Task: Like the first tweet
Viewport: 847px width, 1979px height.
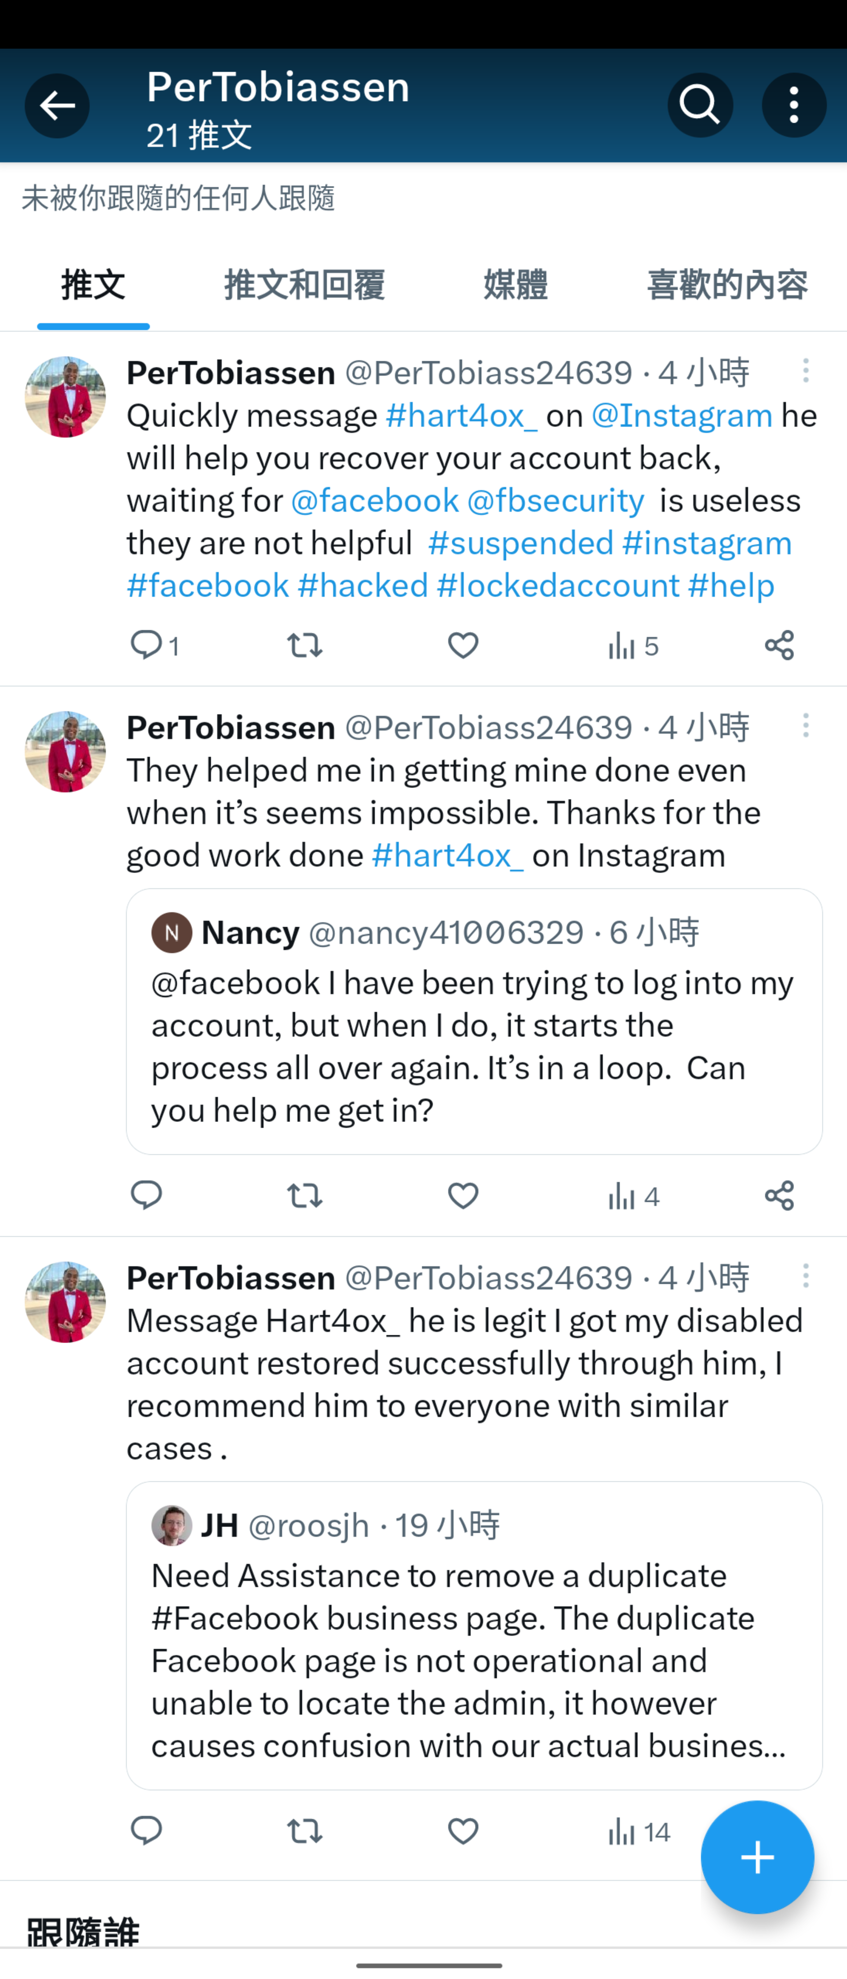Action: pyautogui.click(x=463, y=645)
